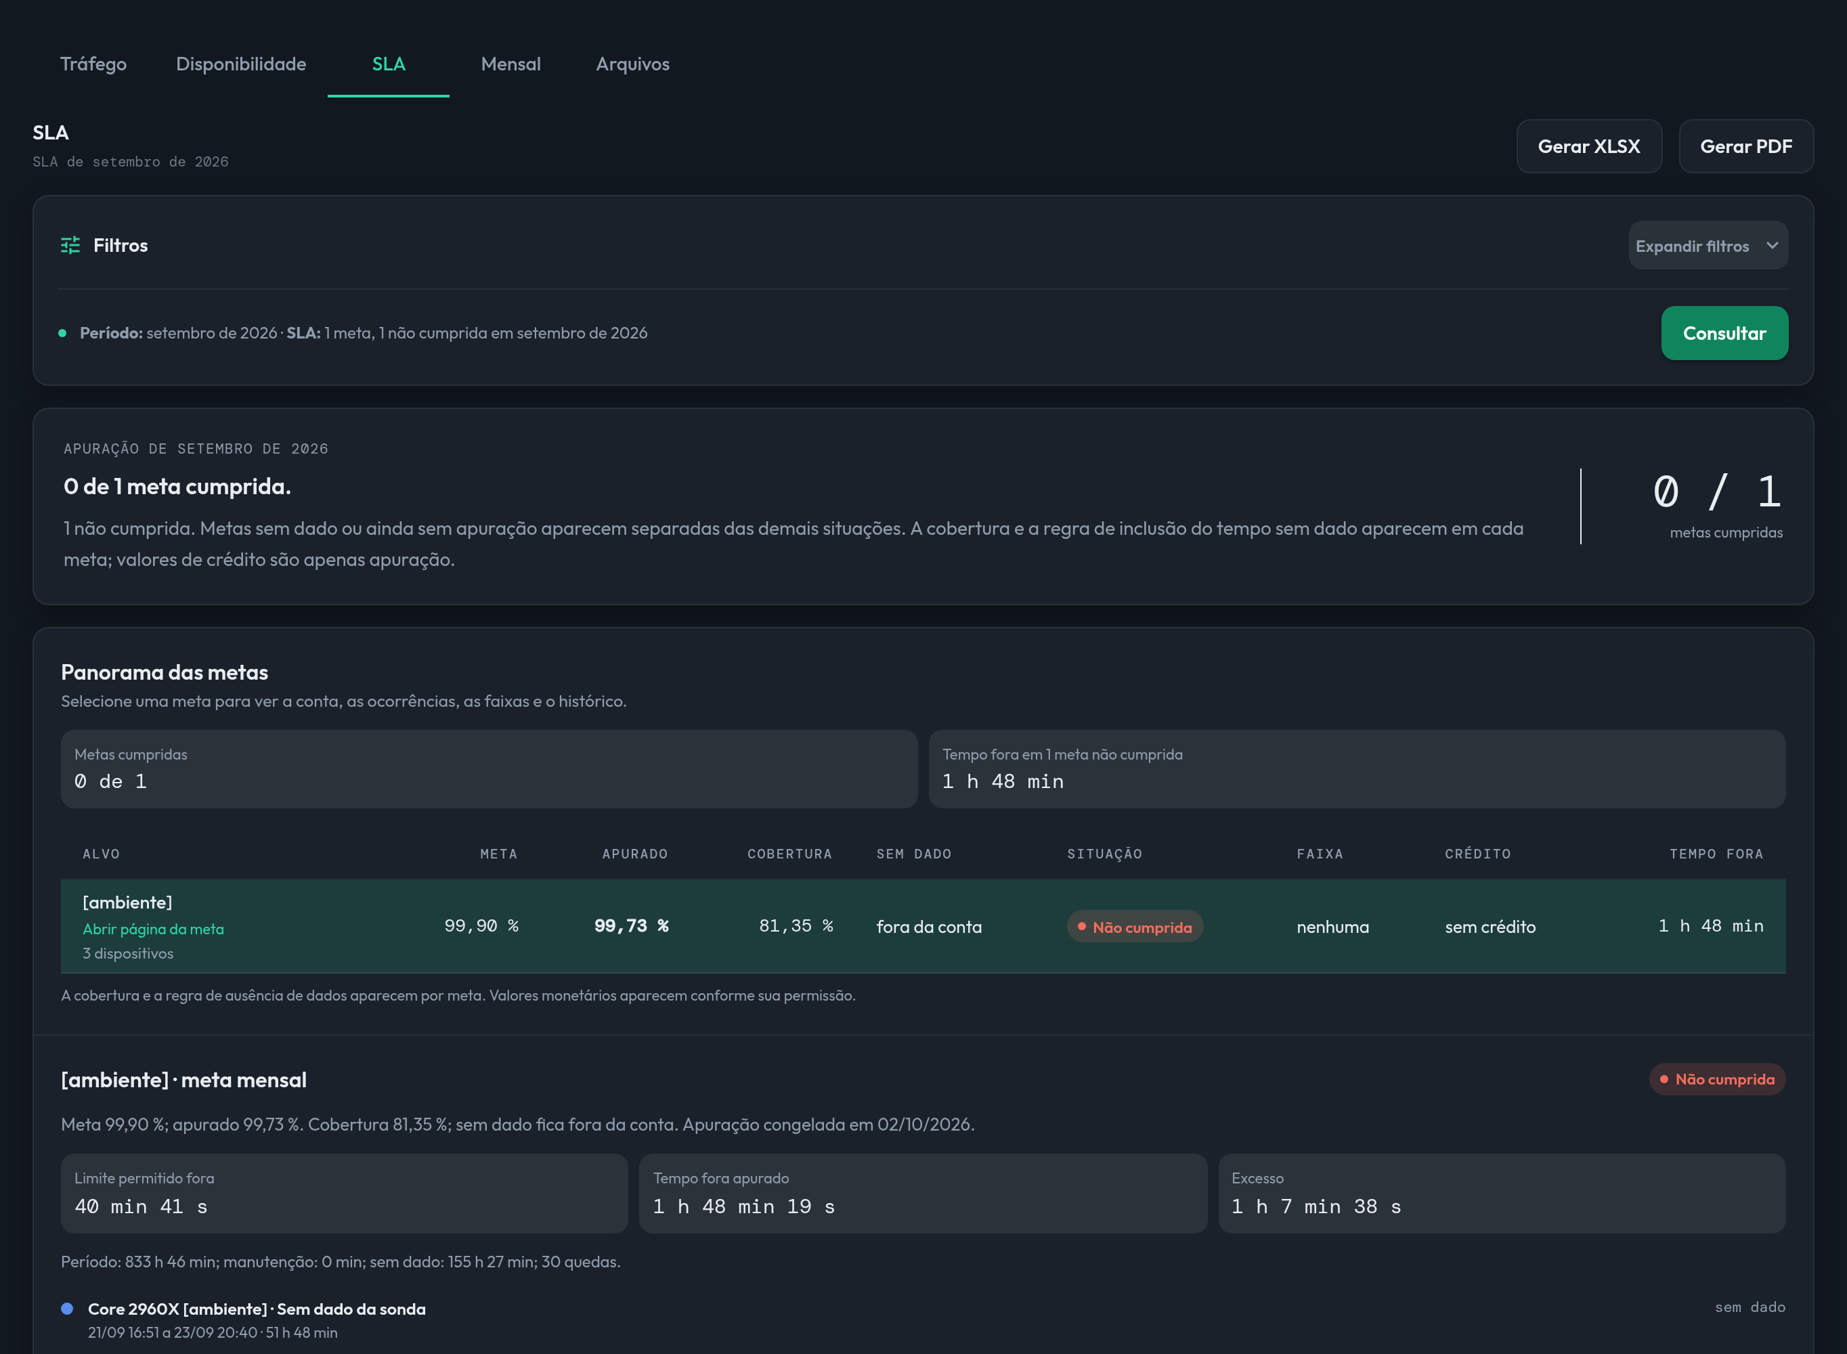Click the 99,90 % meta value
Image resolution: width=1847 pixels, height=1354 pixels.
pyautogui.click(x=481, y=926)
